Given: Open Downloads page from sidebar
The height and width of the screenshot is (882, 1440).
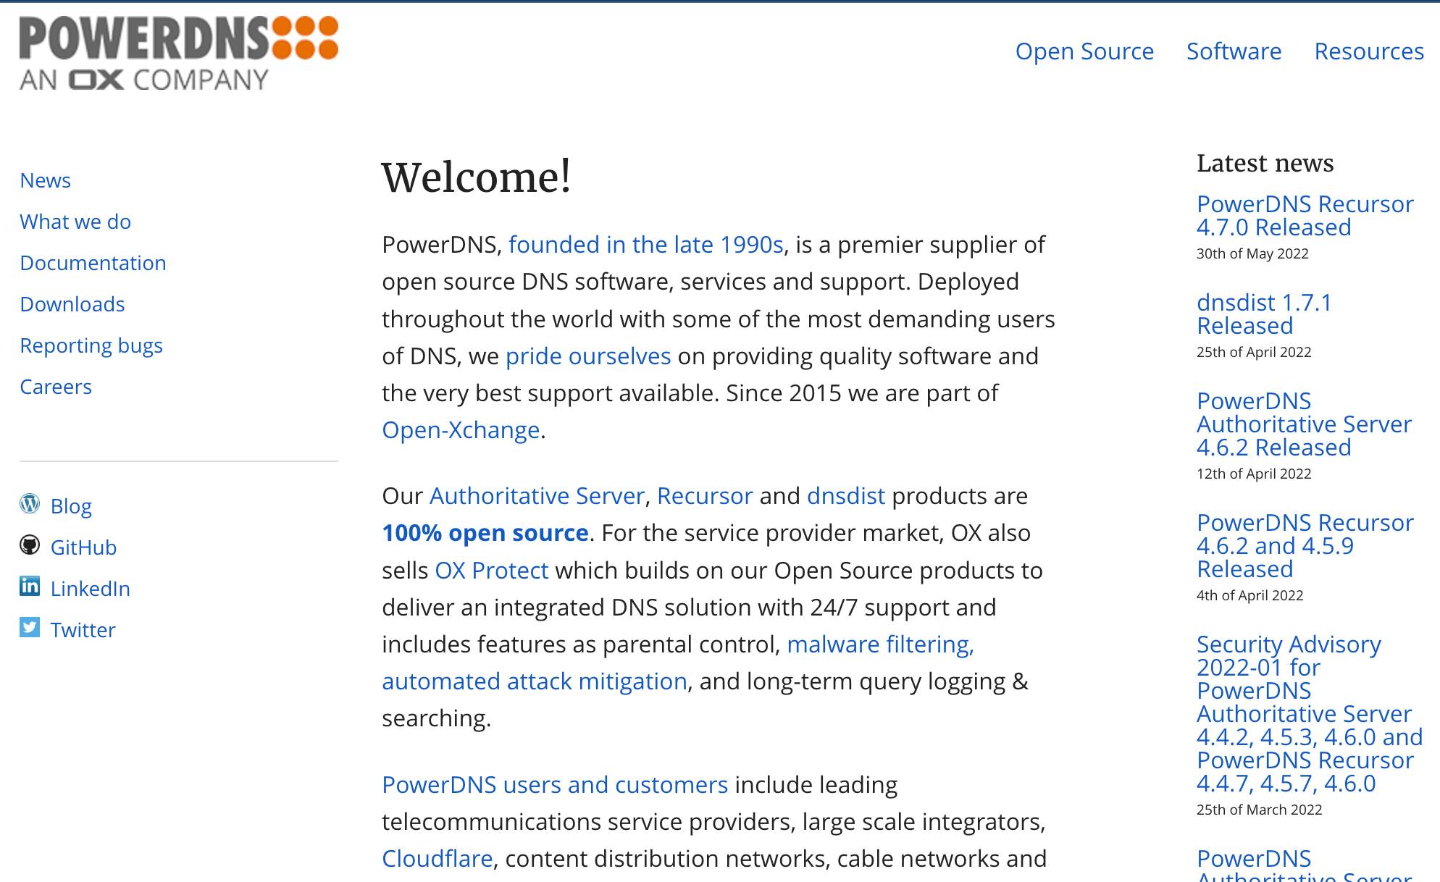Looking at the screenshot, I should click(72, 304).
